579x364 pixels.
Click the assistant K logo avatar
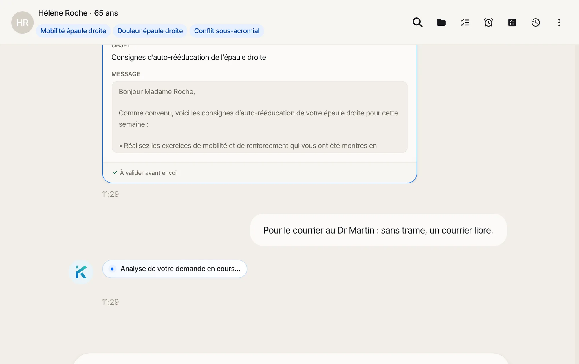[81, 272]
